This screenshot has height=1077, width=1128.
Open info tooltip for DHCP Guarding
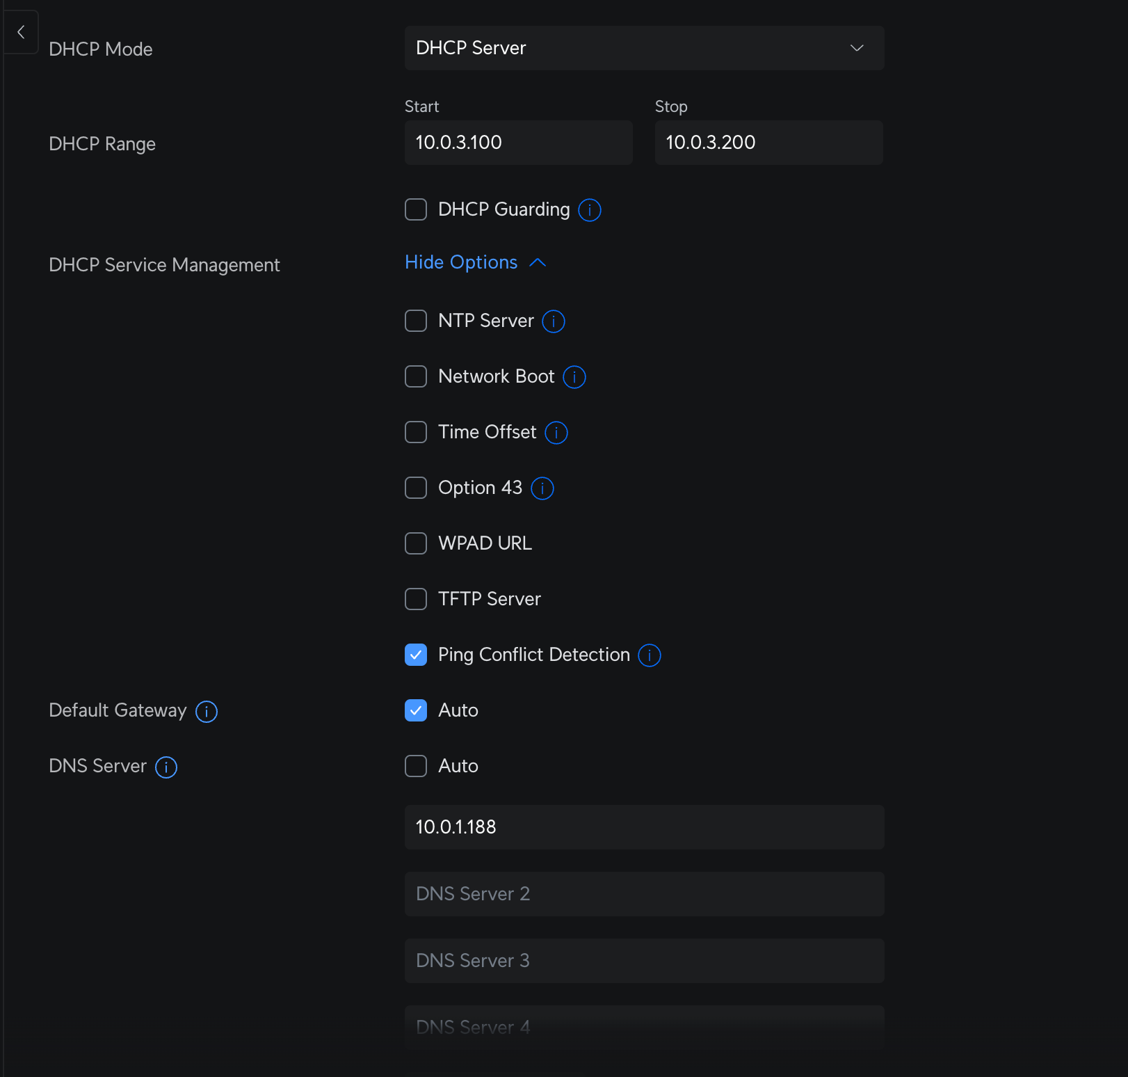click(589, 209)
